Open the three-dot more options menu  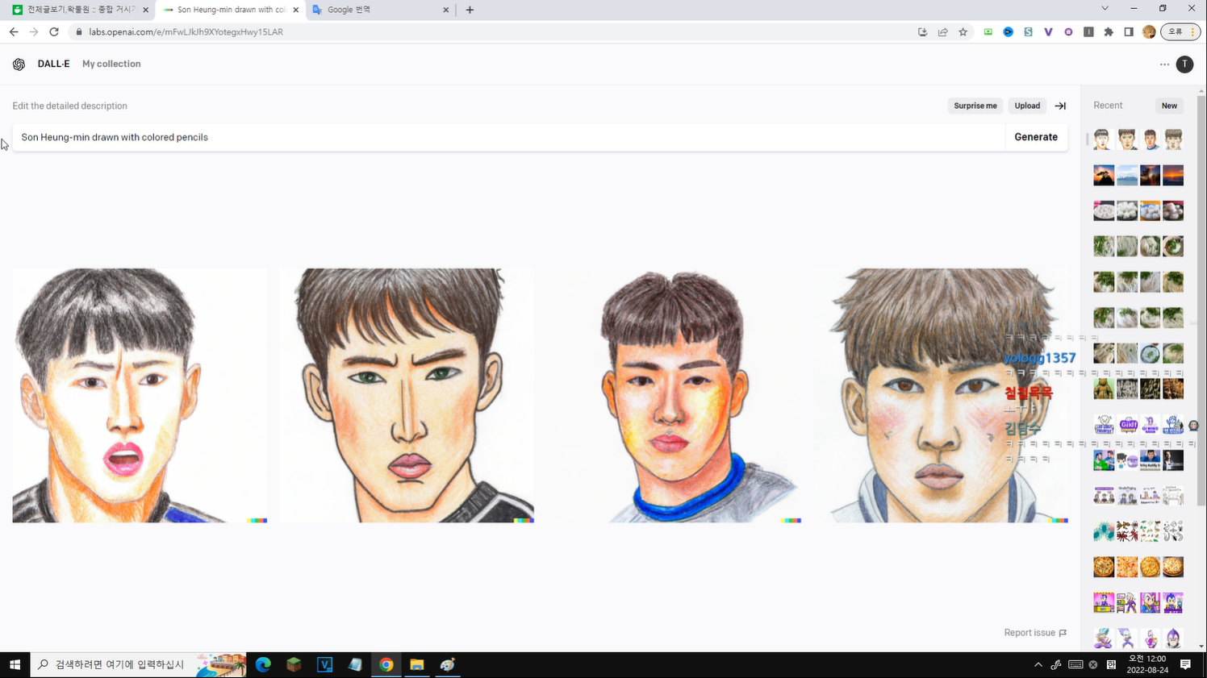pyautogui.click(x=1164, y=64)
